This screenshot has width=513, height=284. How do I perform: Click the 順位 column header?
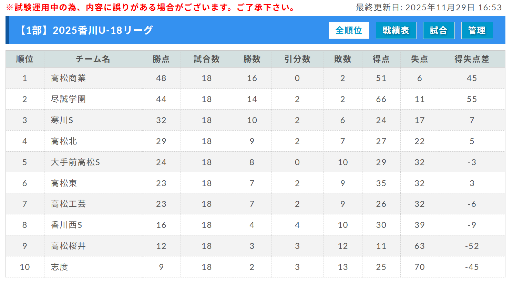point(25,59)
